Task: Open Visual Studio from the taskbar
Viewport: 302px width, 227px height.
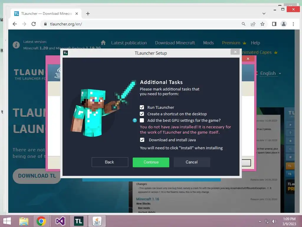Action: pyautogui.click(x=60, y=221)
